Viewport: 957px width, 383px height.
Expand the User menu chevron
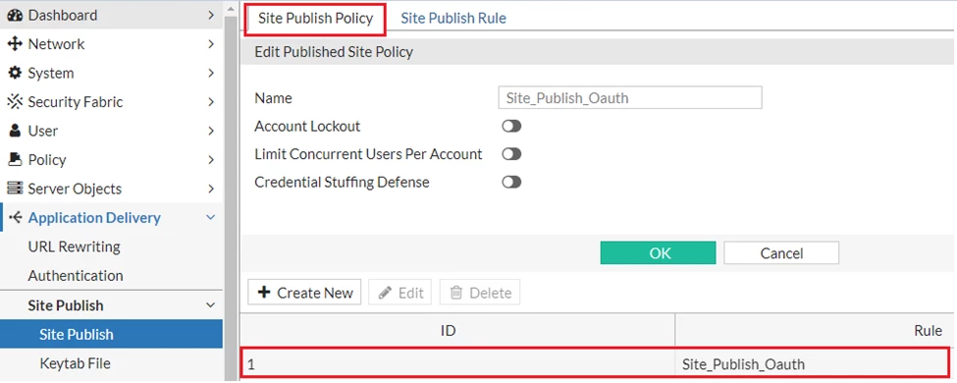[211, 131]
